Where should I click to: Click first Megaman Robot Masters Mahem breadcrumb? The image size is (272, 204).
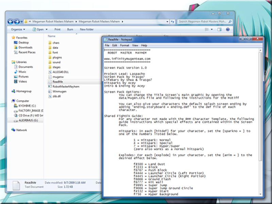53,22
